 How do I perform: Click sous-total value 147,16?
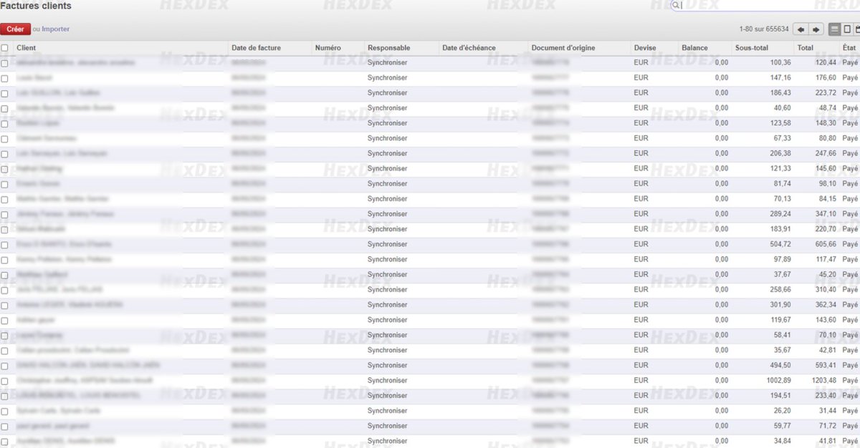(780, 78)
